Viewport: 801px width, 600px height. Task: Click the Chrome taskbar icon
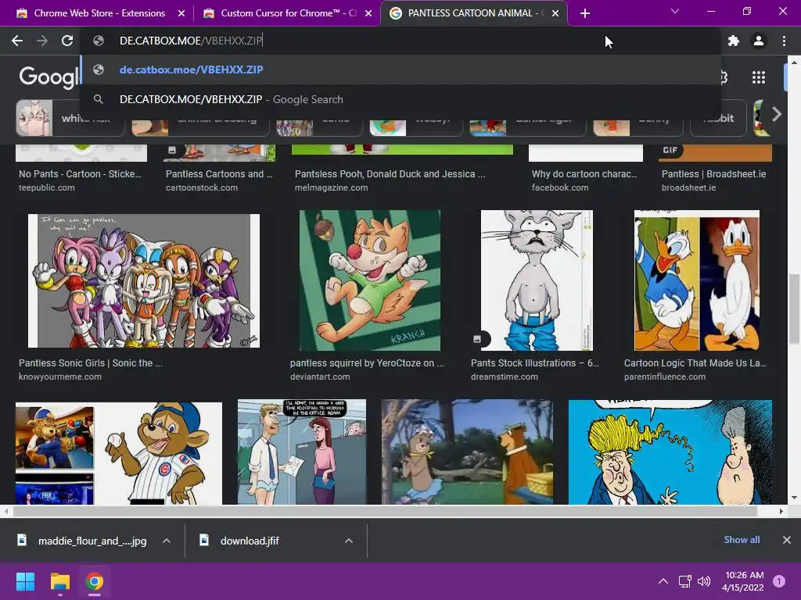pyautogui.click(x=95, y=581)
